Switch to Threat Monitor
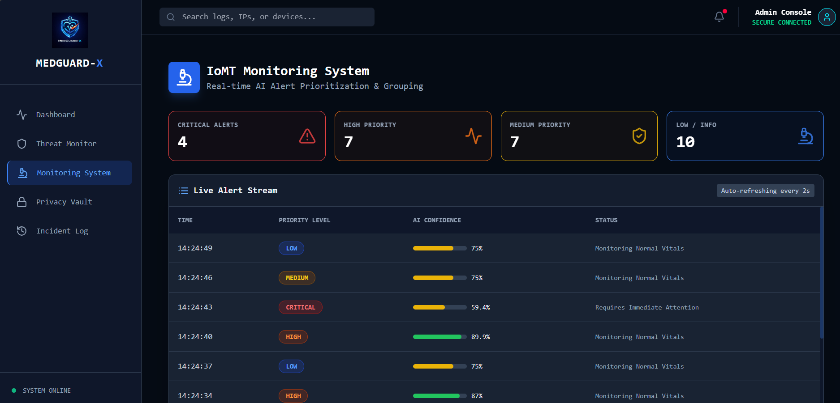Viewport: 840px width, 403px height. [66, 144]
